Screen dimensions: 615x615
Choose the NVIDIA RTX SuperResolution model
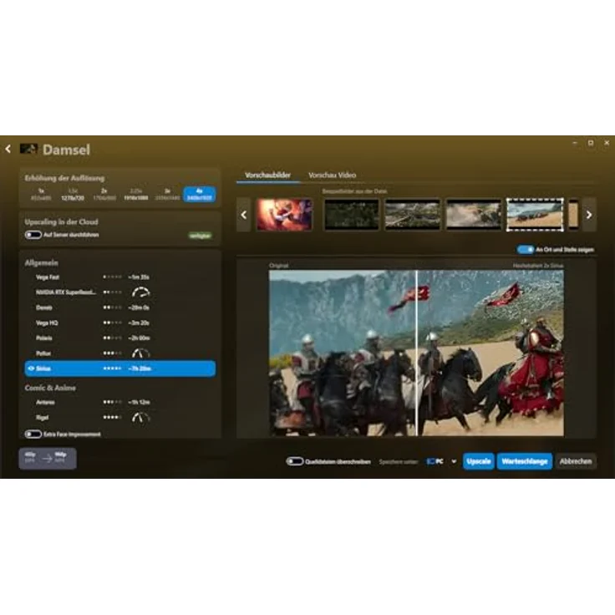coord(119,292)
